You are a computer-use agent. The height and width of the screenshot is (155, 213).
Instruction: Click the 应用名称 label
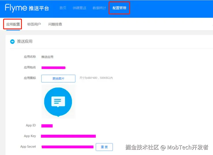click(x=30, y=57)
